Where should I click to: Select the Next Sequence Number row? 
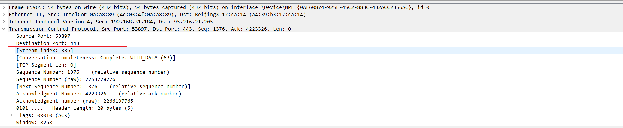pyautogui.click(x=311, y=86)
